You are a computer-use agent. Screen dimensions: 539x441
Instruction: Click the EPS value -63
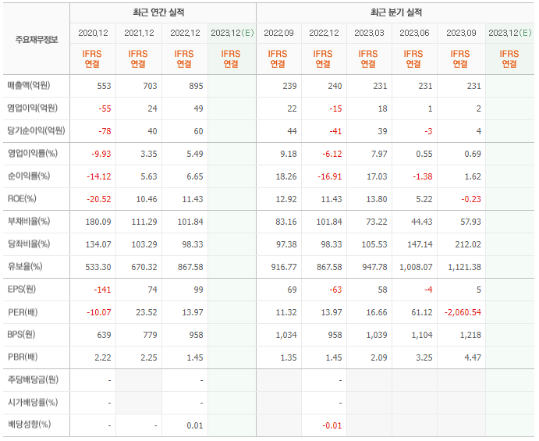click(x=336, y=290)
